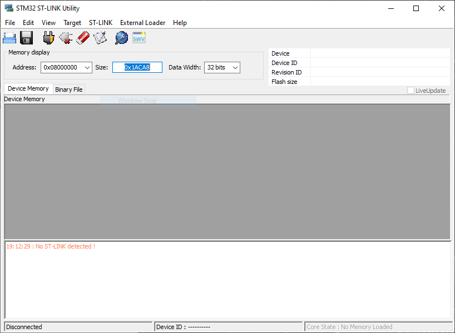Click the 'No ST-LINK detected' log message
Viewport: 455px width, 333px height.
pos(51,246)
